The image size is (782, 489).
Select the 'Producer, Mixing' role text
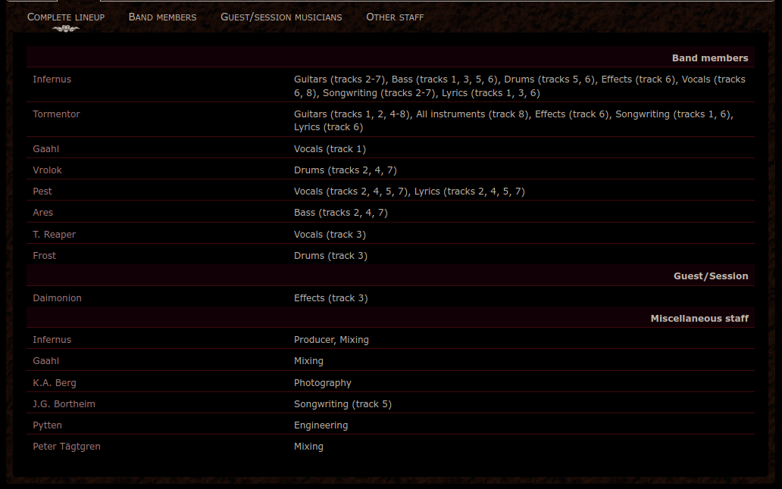[x=331, y=340]
